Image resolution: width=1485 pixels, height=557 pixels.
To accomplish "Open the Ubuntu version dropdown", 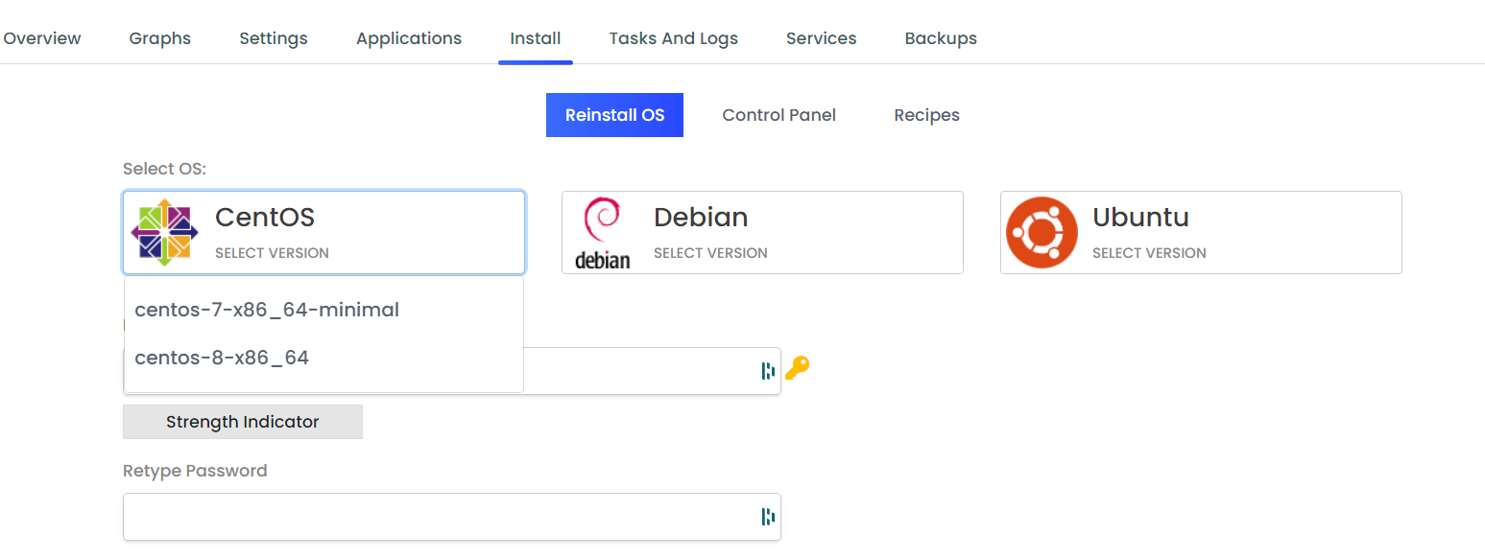I will (1201, 233).
